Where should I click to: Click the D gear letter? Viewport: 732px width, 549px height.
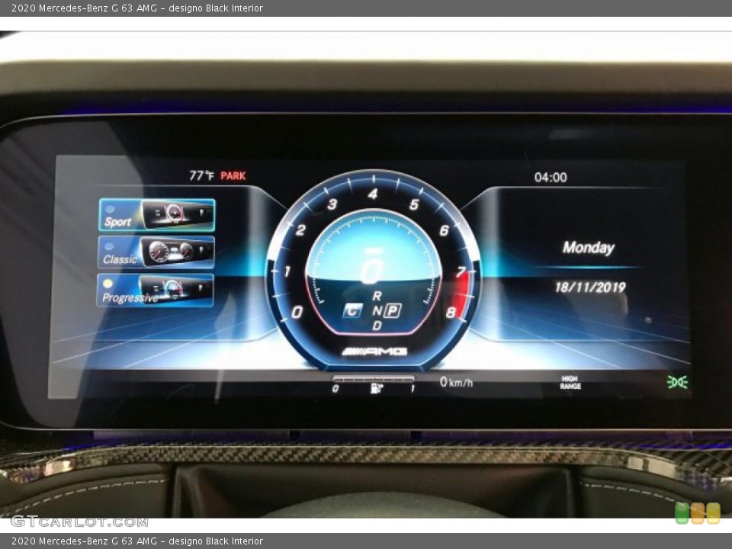[377, 326]
